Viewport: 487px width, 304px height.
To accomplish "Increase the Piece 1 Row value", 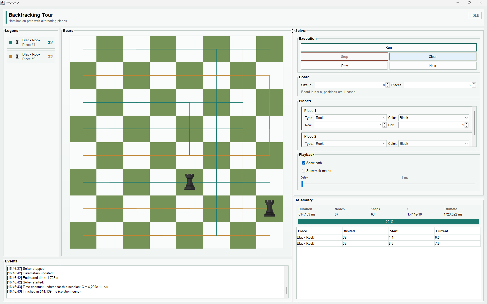I will 384,124.
